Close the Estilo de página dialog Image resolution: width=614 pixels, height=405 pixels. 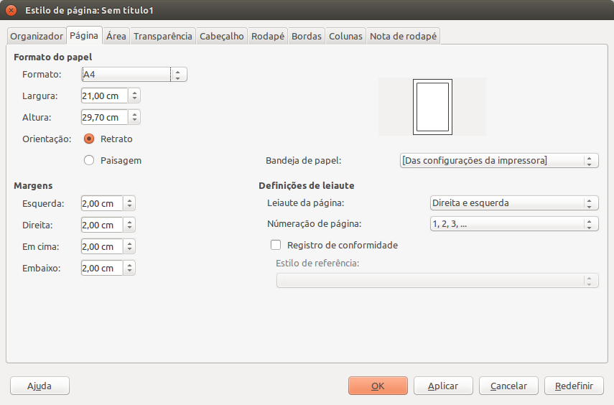[x=11, y=10]
